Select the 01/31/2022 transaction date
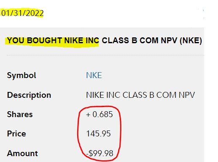This screenshot has width=218, height=162. coord(22,13)
